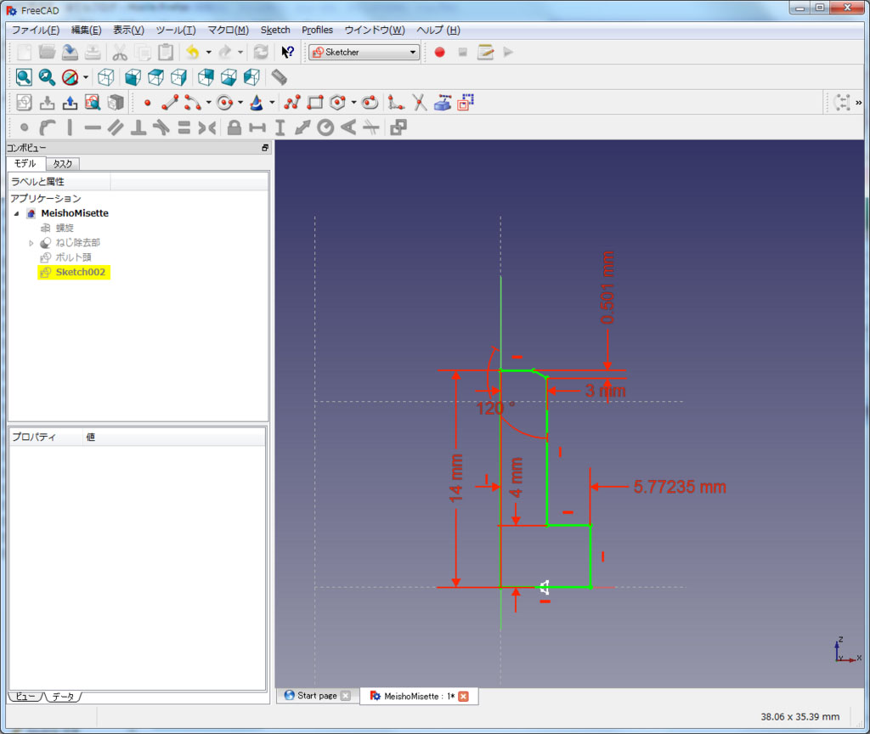Open the macro editor notepad icon

click(x=485, y=52)
